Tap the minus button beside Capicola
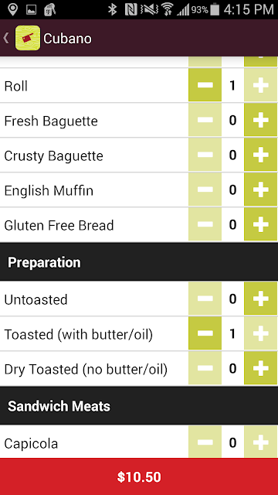The image size is (278, 495). 205,442
